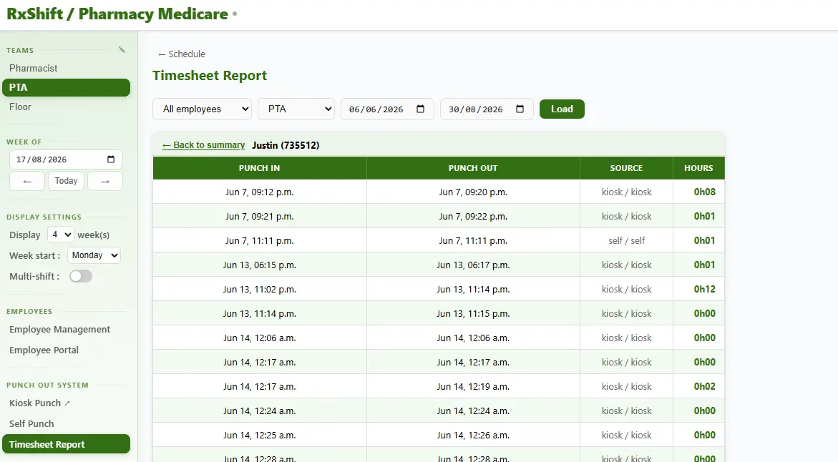Open Employee Management
The image size is (838, 462).
[60, 330]
